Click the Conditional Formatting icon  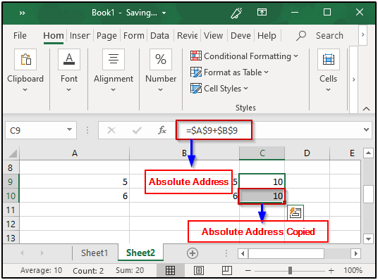point(196,56)
